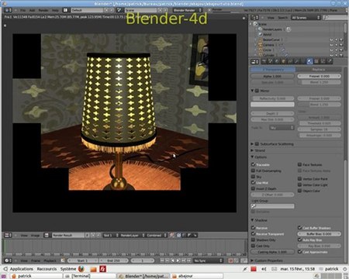The image size is (349, 279).
Task: Toggle visibility eye for BezierCurve in outliner
Action: coord(331,40)
